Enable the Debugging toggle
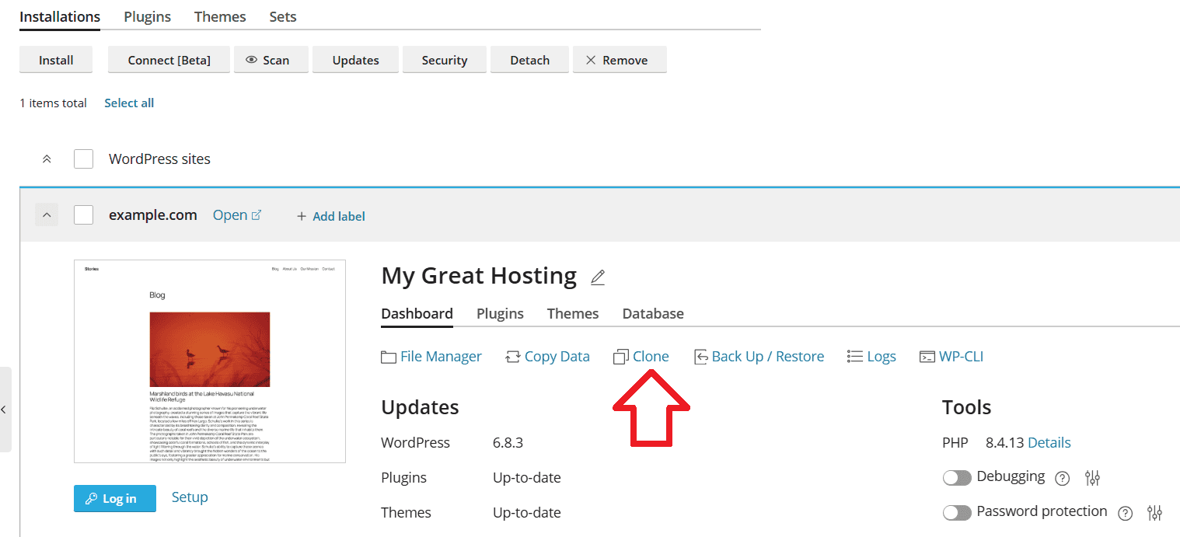 click(x=957, y=478)
